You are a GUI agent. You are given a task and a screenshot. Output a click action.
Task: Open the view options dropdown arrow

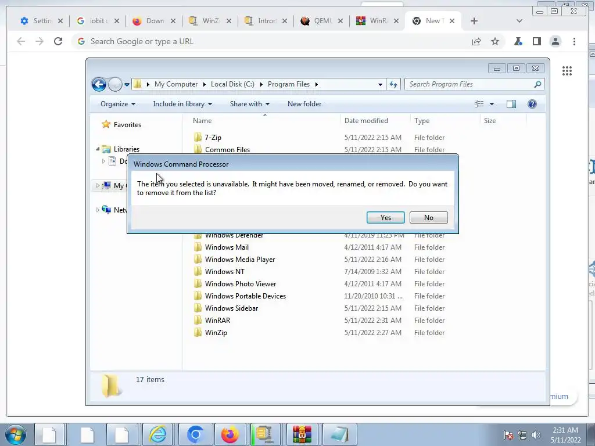492,104
